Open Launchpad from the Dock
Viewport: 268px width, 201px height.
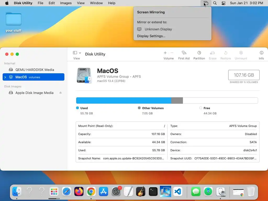click(x=54, y=191)
